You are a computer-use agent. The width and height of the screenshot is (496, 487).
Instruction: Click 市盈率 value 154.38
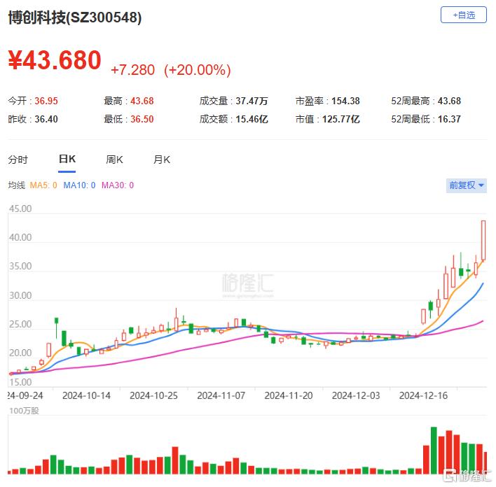(345, 101)
